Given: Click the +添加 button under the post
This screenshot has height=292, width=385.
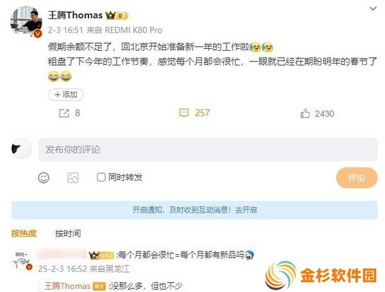Looking at the screenshot, I should pyautogui.click(x=66, y=94).
